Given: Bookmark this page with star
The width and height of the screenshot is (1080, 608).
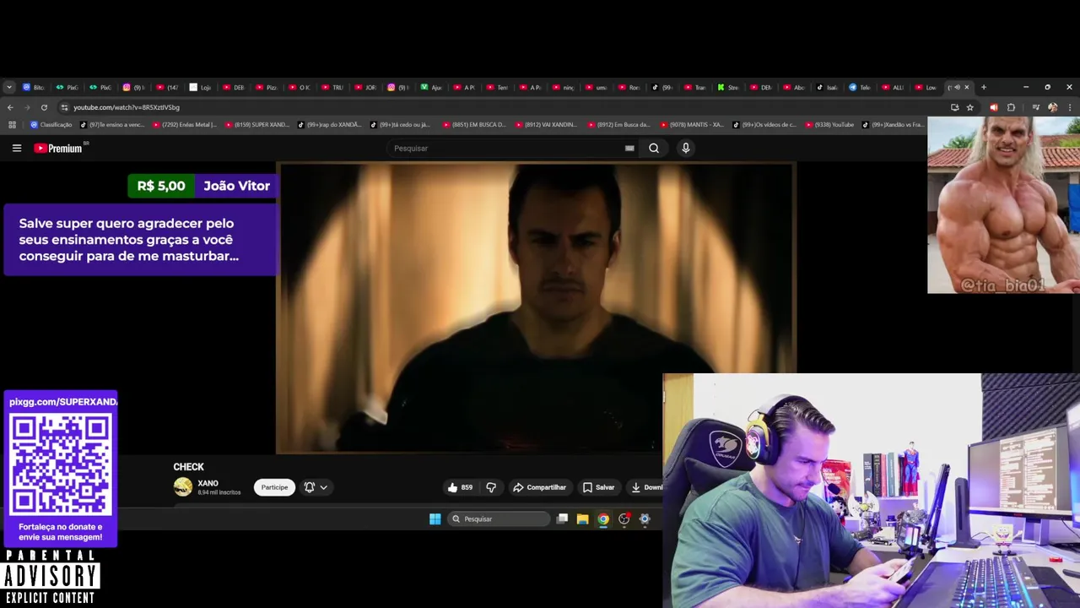Looking at the screenshot, I should (x=970, y=107).
